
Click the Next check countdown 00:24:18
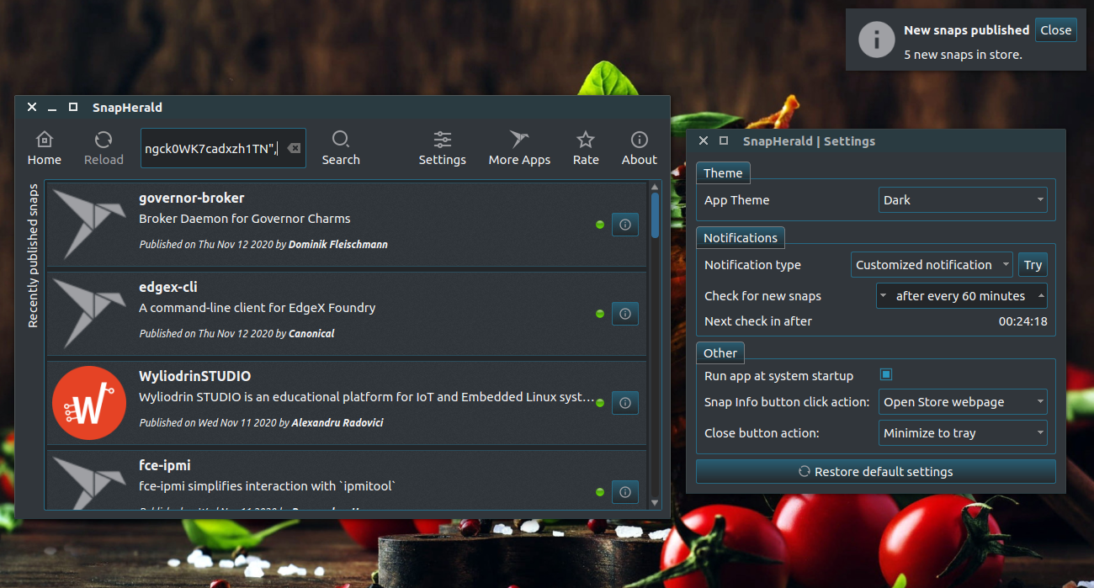pos(1023,321)
